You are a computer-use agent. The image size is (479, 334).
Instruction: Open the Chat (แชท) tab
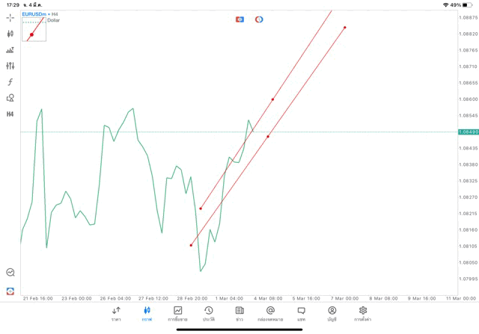coord(301,313)
